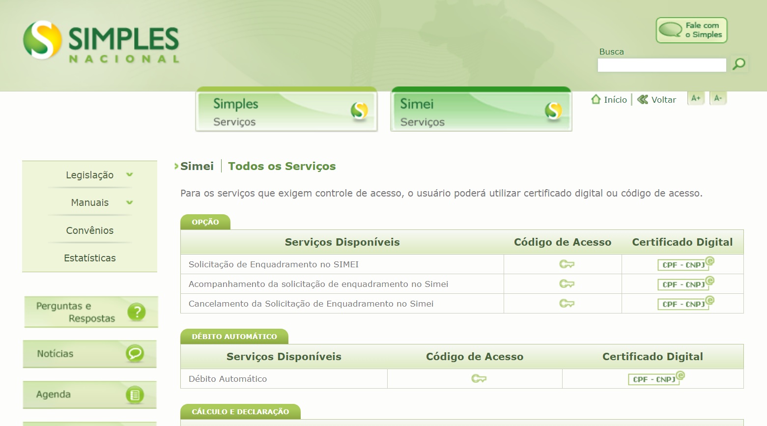767x426 pixels.
Task: Click CPF-CNPJ certificate for Solicitação de Enquadramento
Action: coord(686,264)
